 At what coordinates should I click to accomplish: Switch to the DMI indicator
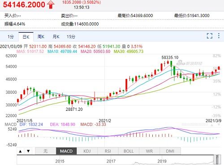click(x=170, y=151)
